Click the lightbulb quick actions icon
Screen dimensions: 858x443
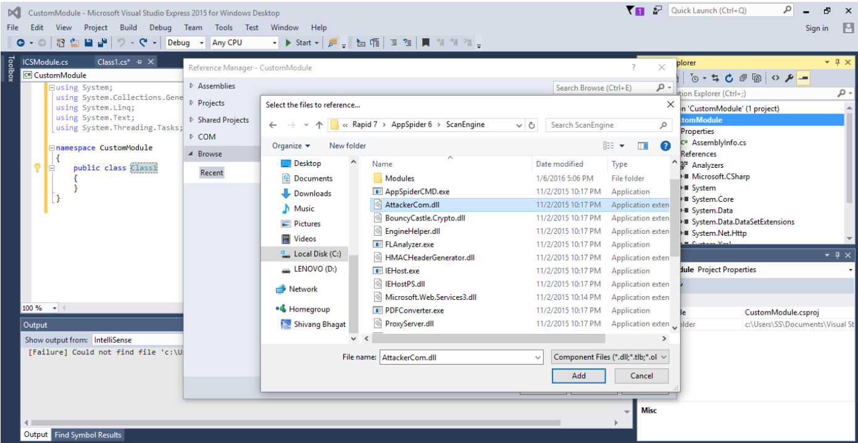point(37,168)
